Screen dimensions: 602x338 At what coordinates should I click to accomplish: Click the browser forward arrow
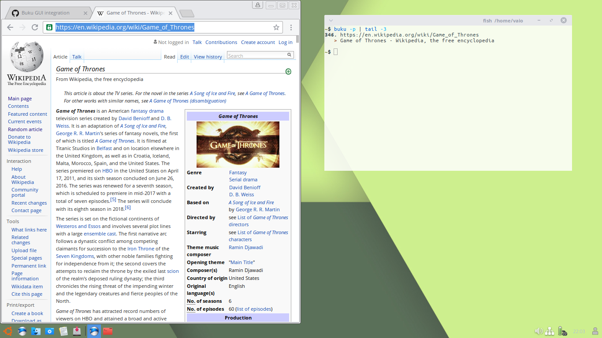[22, 27]
